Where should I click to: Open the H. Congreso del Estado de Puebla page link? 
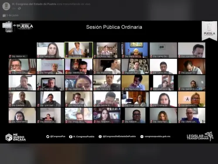point(34,4)
